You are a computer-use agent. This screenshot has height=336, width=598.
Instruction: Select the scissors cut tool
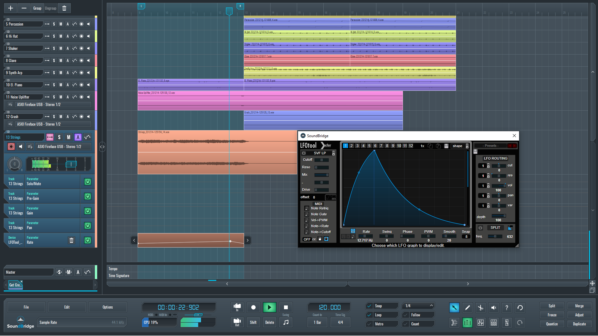pos(480,308)
